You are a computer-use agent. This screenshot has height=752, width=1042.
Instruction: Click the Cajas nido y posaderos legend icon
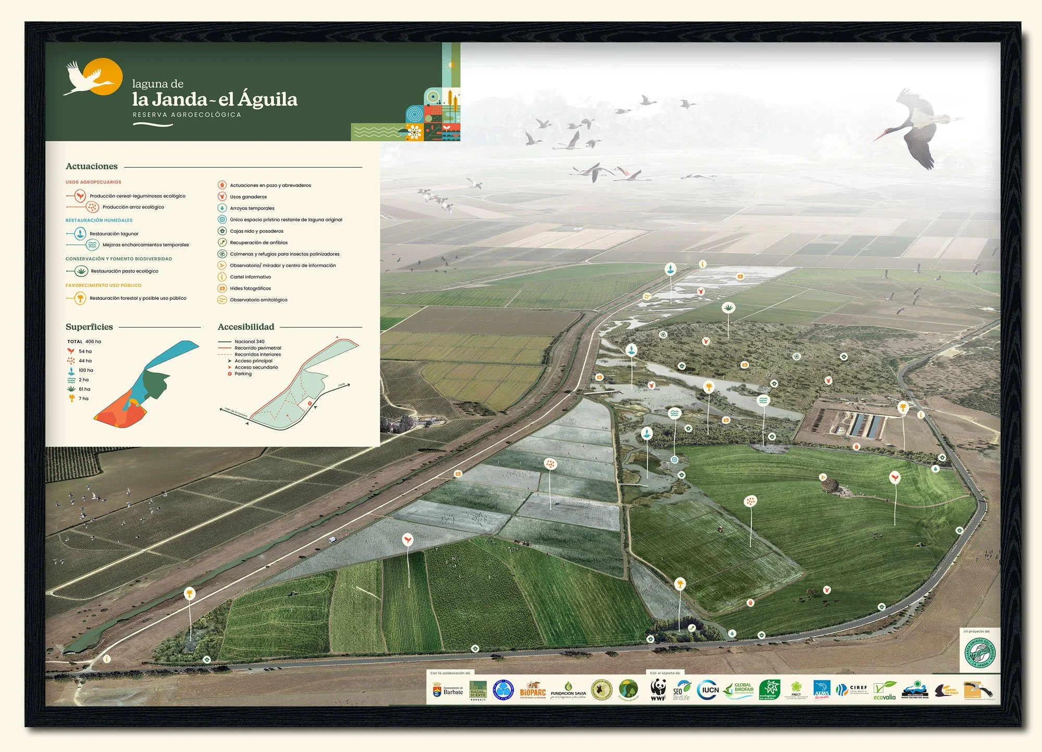[222, 231]
